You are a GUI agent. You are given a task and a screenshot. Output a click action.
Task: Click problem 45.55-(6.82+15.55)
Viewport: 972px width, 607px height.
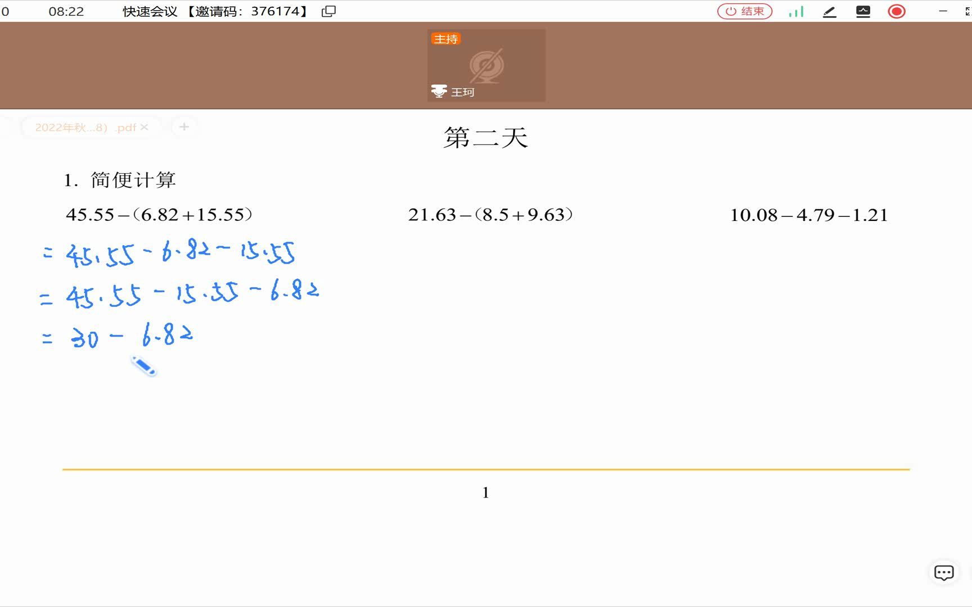[159, 215]
